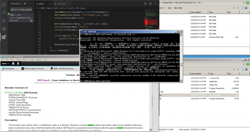Select the C/C++ extension entry in list
Viewport: 250px width, 132px height.
[x=21, y=17]
